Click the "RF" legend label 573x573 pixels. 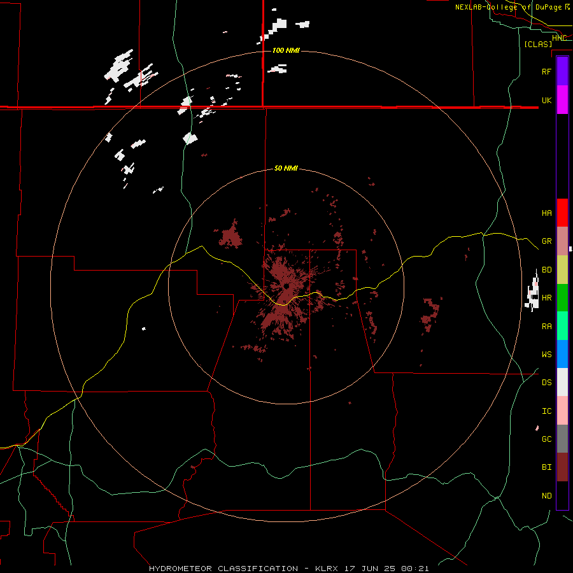[546, 71]
